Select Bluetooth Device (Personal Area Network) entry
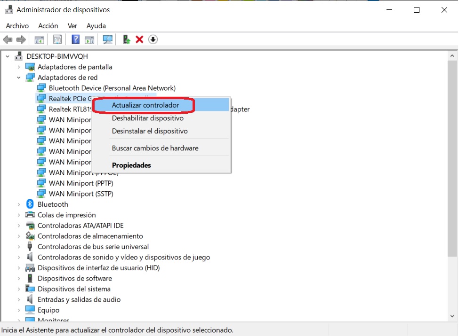 [x=112, y=88]
